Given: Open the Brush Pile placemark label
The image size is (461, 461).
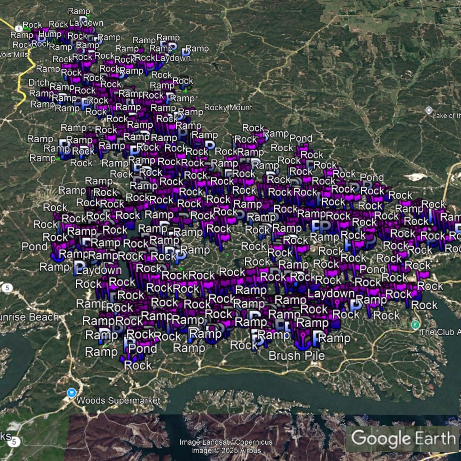Looking at the screenshot, I should point(296,356).
